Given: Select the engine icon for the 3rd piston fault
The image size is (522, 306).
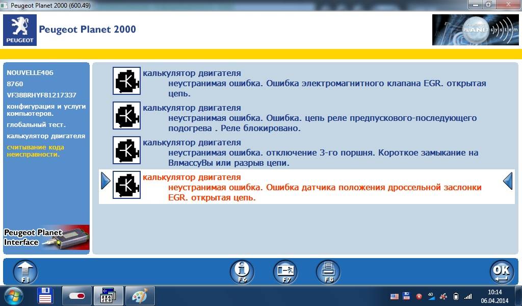Looking at the screenshot, I should pyautogui.click(x=126, y=150).
